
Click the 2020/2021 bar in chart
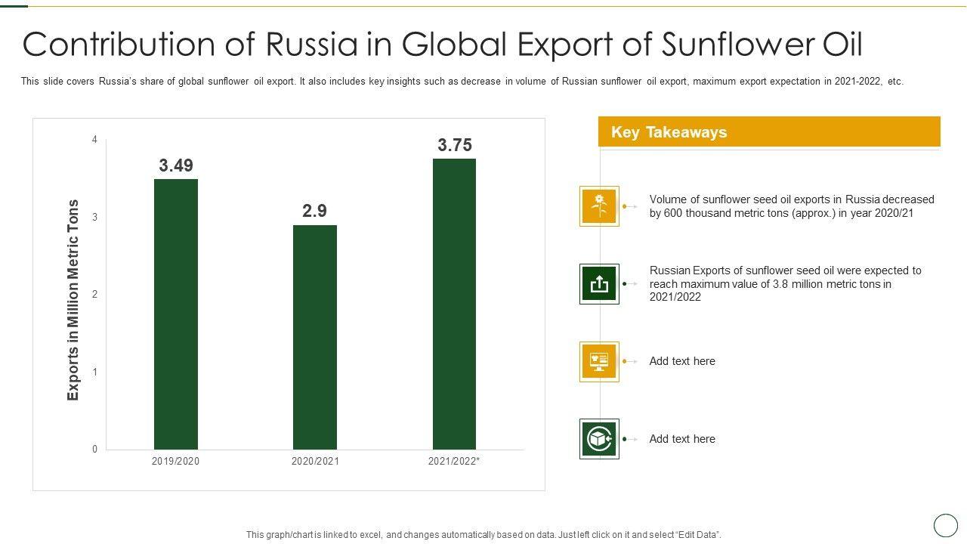(315, 337)
